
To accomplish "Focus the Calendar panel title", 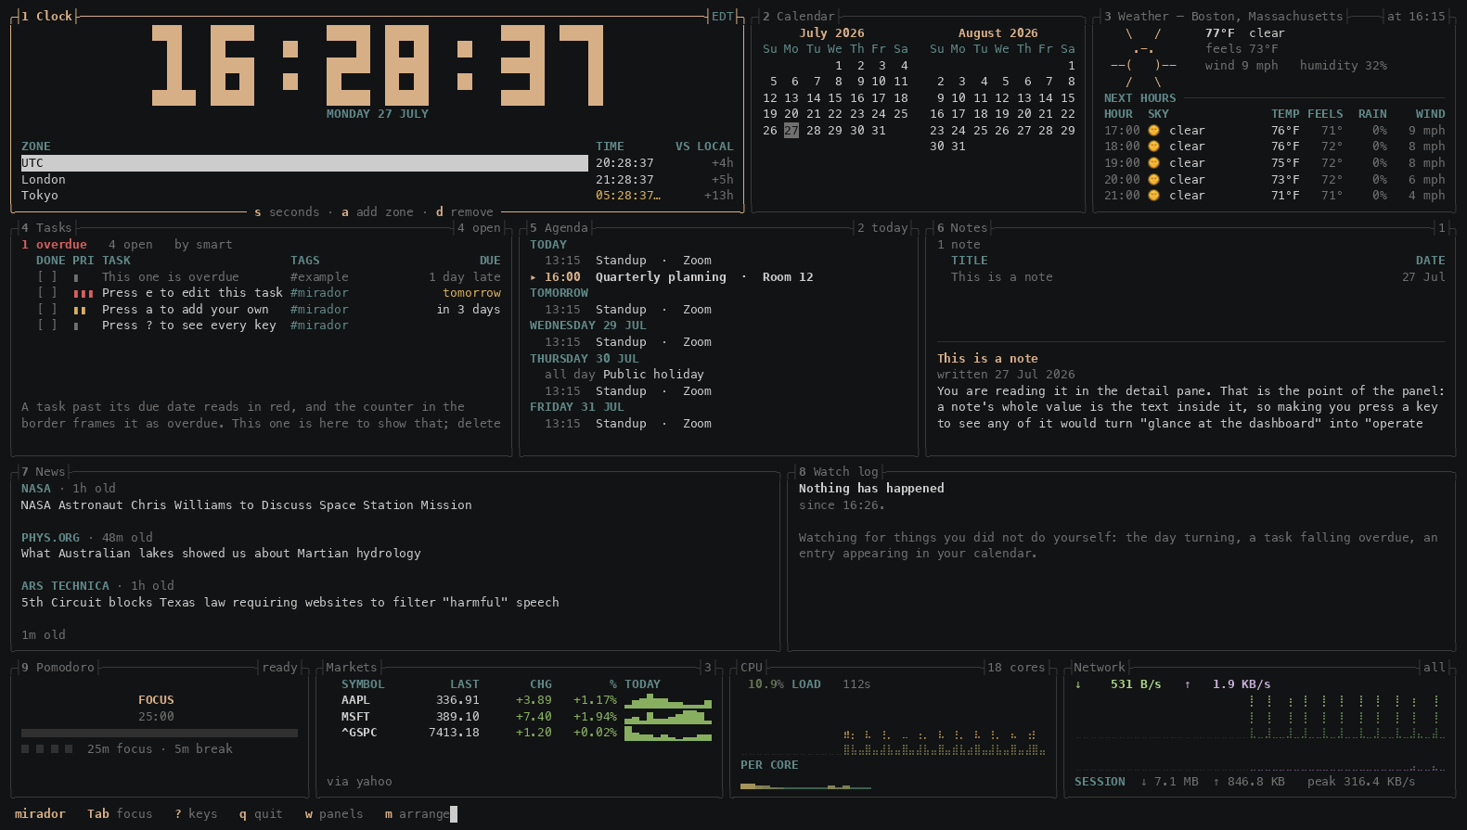I will coord(798,17).
